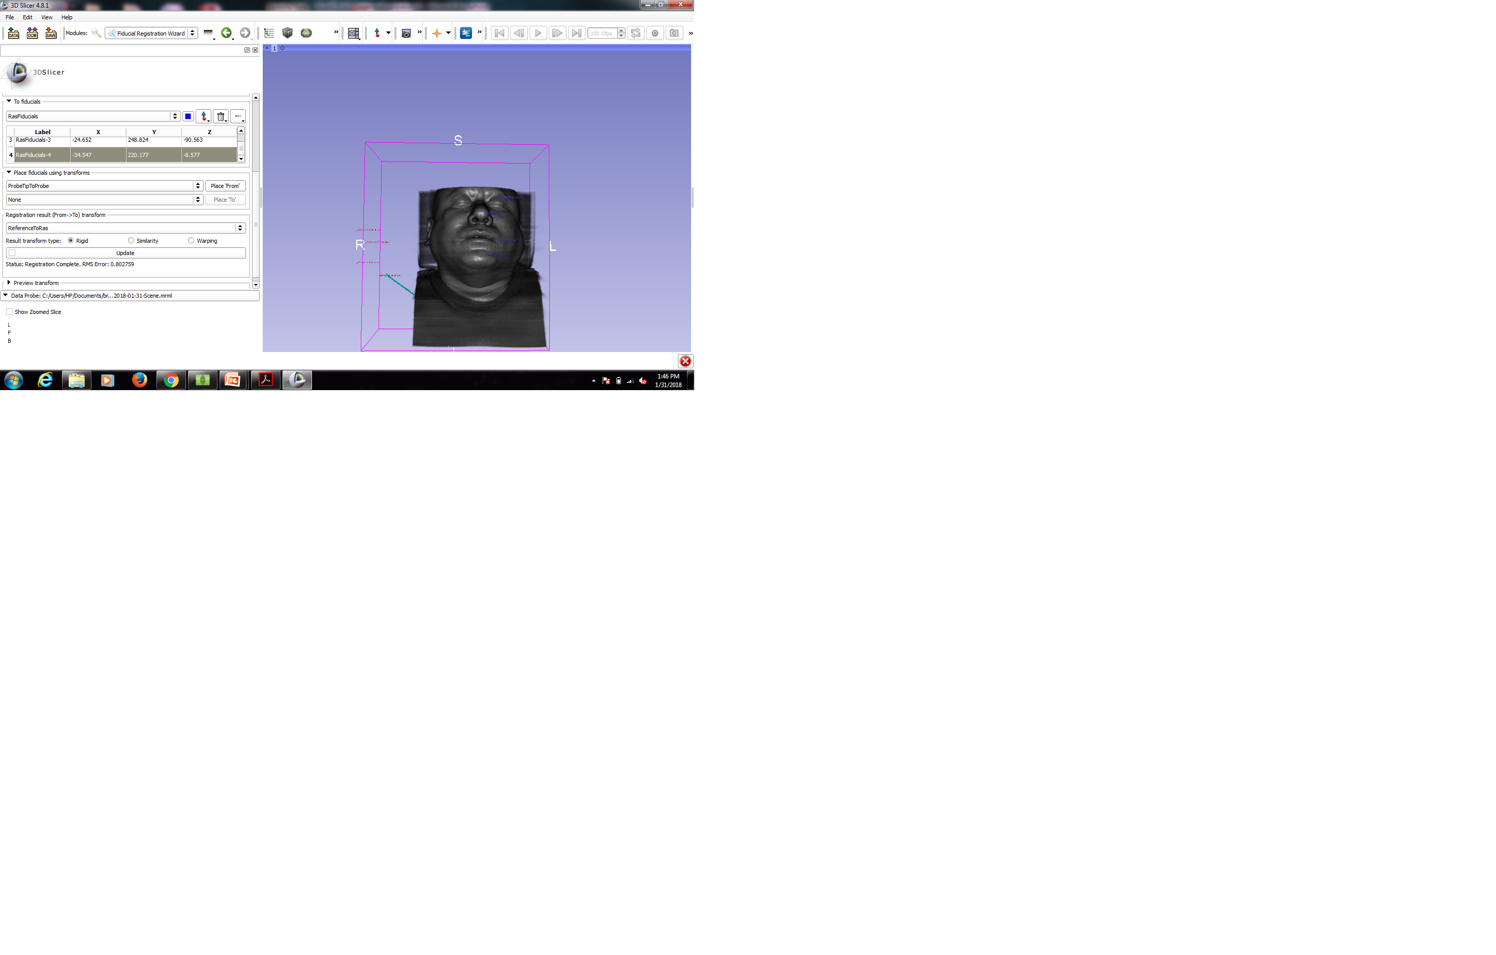1496x955 pixels.
Task: Select the Warping transform type
Action: point(191,240)
